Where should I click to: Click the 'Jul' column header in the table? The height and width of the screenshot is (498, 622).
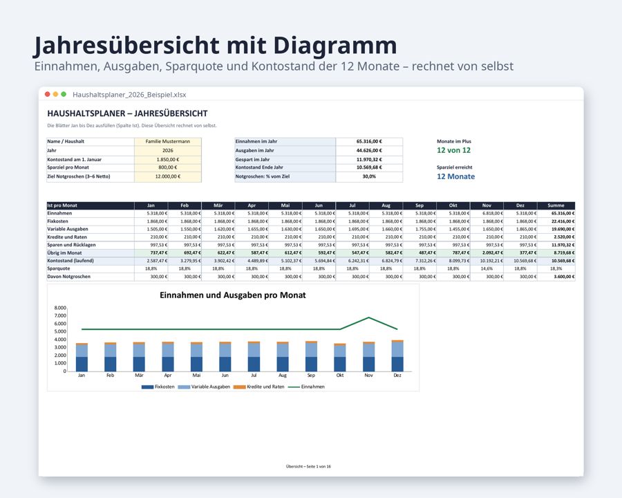352,205
